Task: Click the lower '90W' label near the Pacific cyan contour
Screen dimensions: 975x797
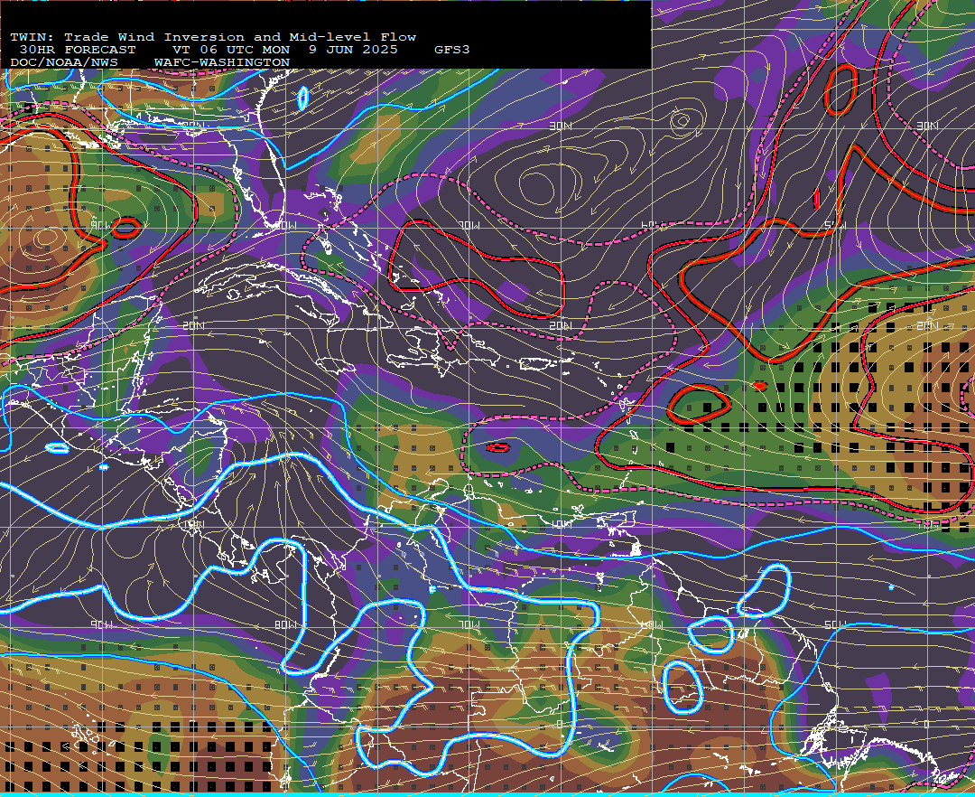Action: (101, 624)
